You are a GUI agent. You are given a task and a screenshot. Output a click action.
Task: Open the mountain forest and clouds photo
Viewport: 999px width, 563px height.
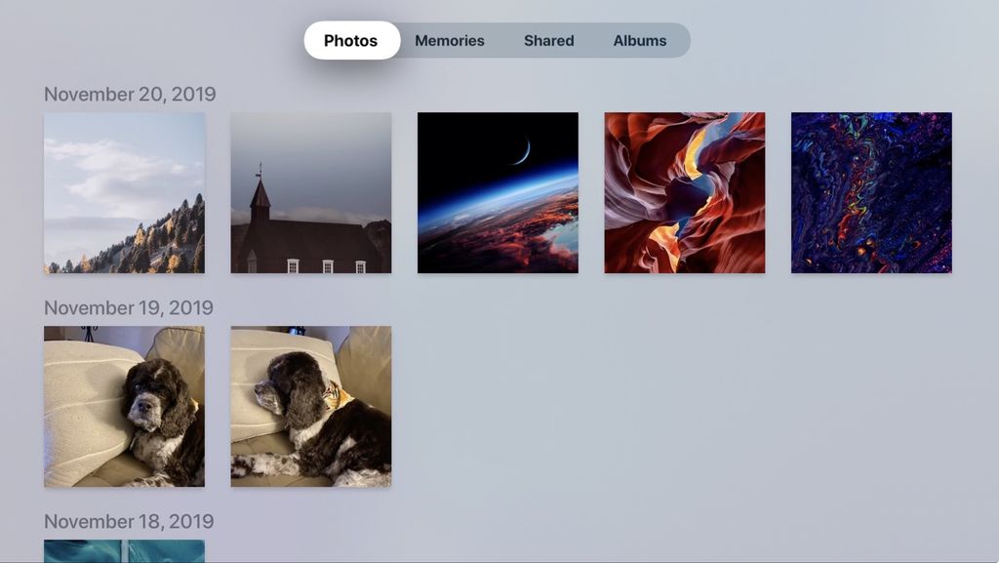(124, 193)
